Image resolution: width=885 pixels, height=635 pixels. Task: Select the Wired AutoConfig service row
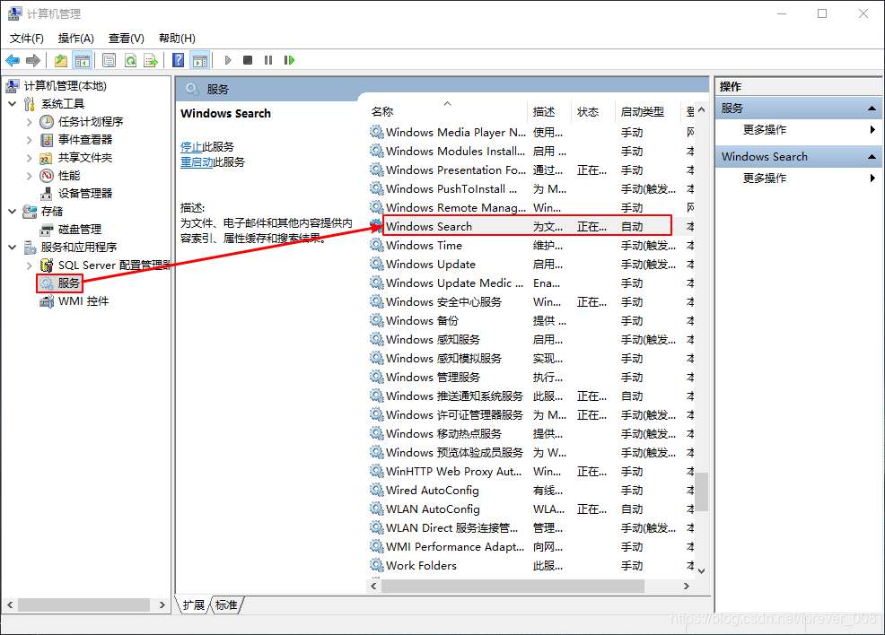tap(530, 490)
